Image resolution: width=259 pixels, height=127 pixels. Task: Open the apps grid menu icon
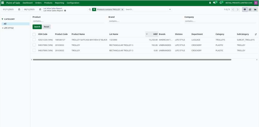3,3
